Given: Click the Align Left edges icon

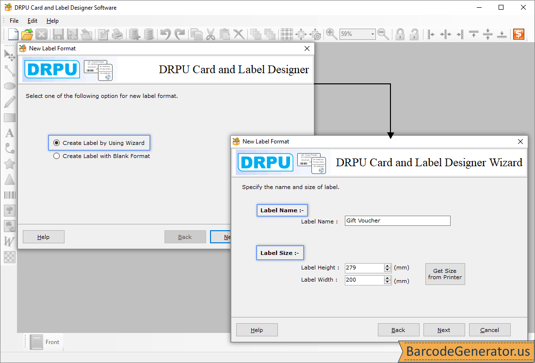Looking at the screenshot, I should [x=431, y=34].
